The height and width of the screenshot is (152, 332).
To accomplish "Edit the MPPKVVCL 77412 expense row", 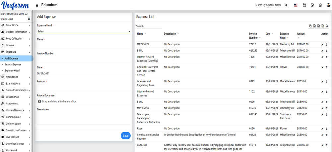I will (322, 45).
